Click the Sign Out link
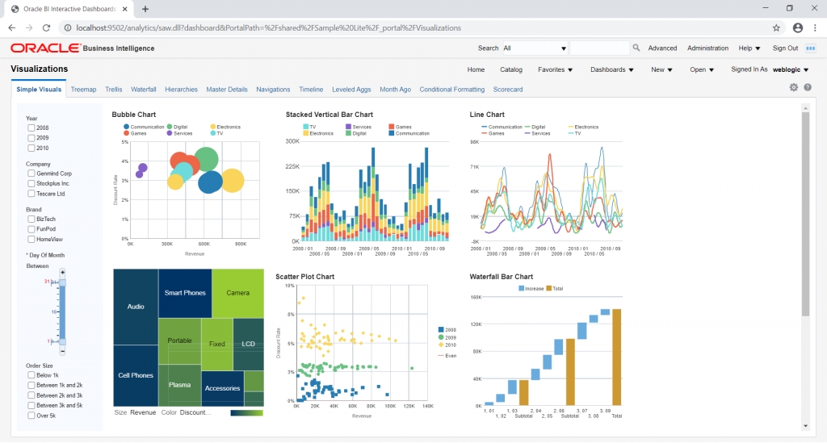This screenshot has width=827, height=443. tap(785, 48)
